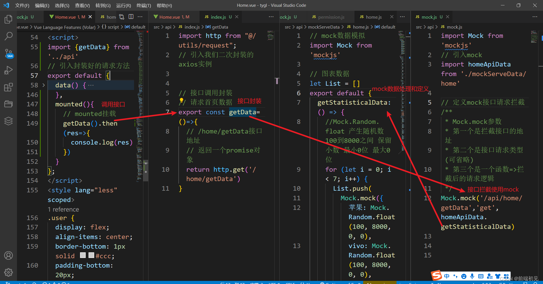
Task: Open the 'Vue Language Features (Volar)' breadcrumb
Action: click(65, 27)
